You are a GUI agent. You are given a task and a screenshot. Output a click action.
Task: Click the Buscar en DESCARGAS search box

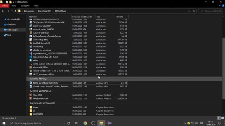[211, 11]
